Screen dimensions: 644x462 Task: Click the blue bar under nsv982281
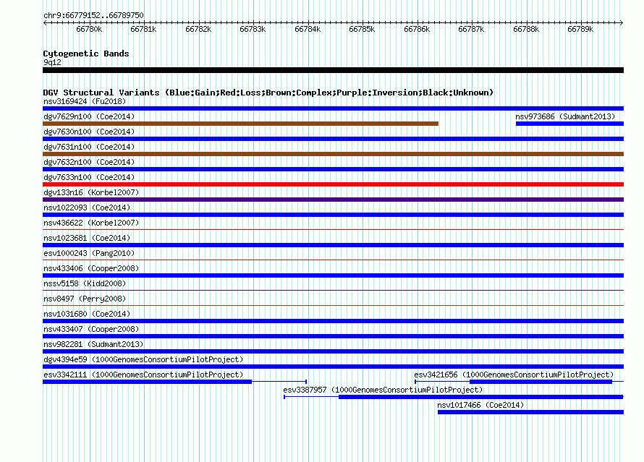point(333,351)
